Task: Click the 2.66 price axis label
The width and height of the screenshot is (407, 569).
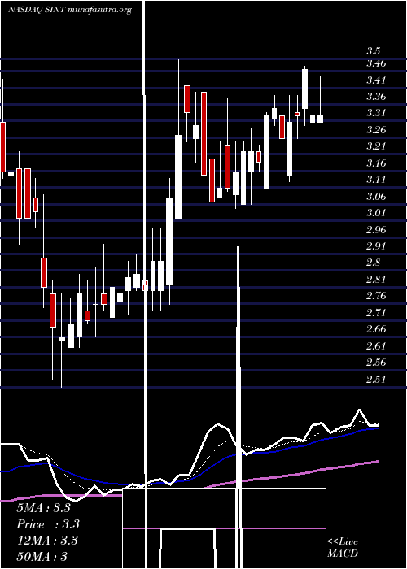Action: coord(376,329)
